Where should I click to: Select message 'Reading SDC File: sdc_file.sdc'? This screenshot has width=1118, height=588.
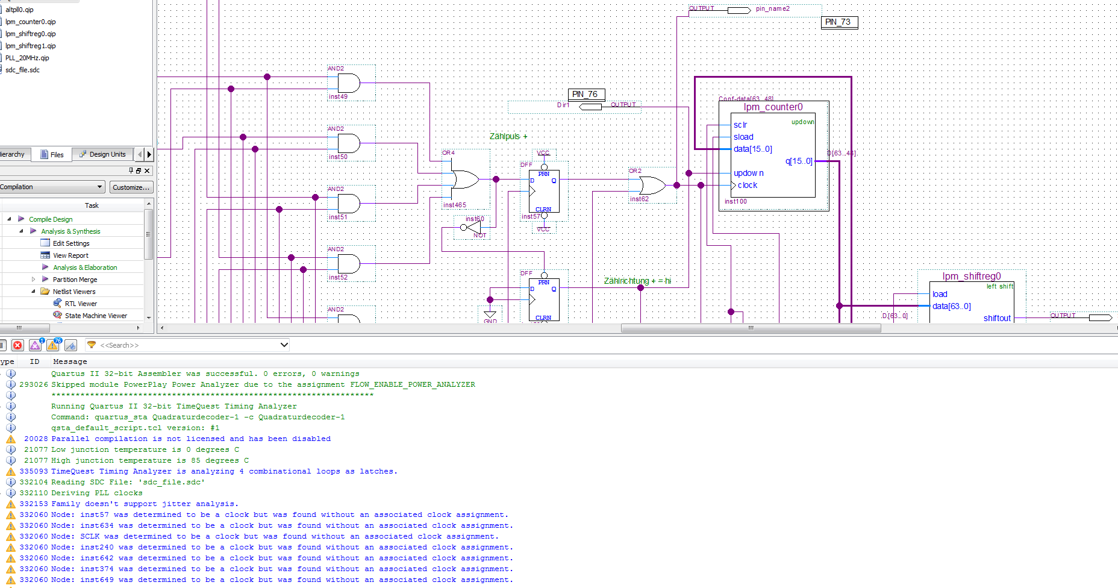coord(128,482)
